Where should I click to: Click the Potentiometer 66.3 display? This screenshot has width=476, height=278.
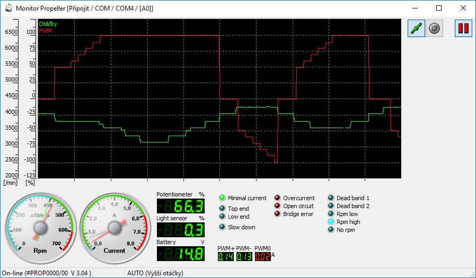181,206
